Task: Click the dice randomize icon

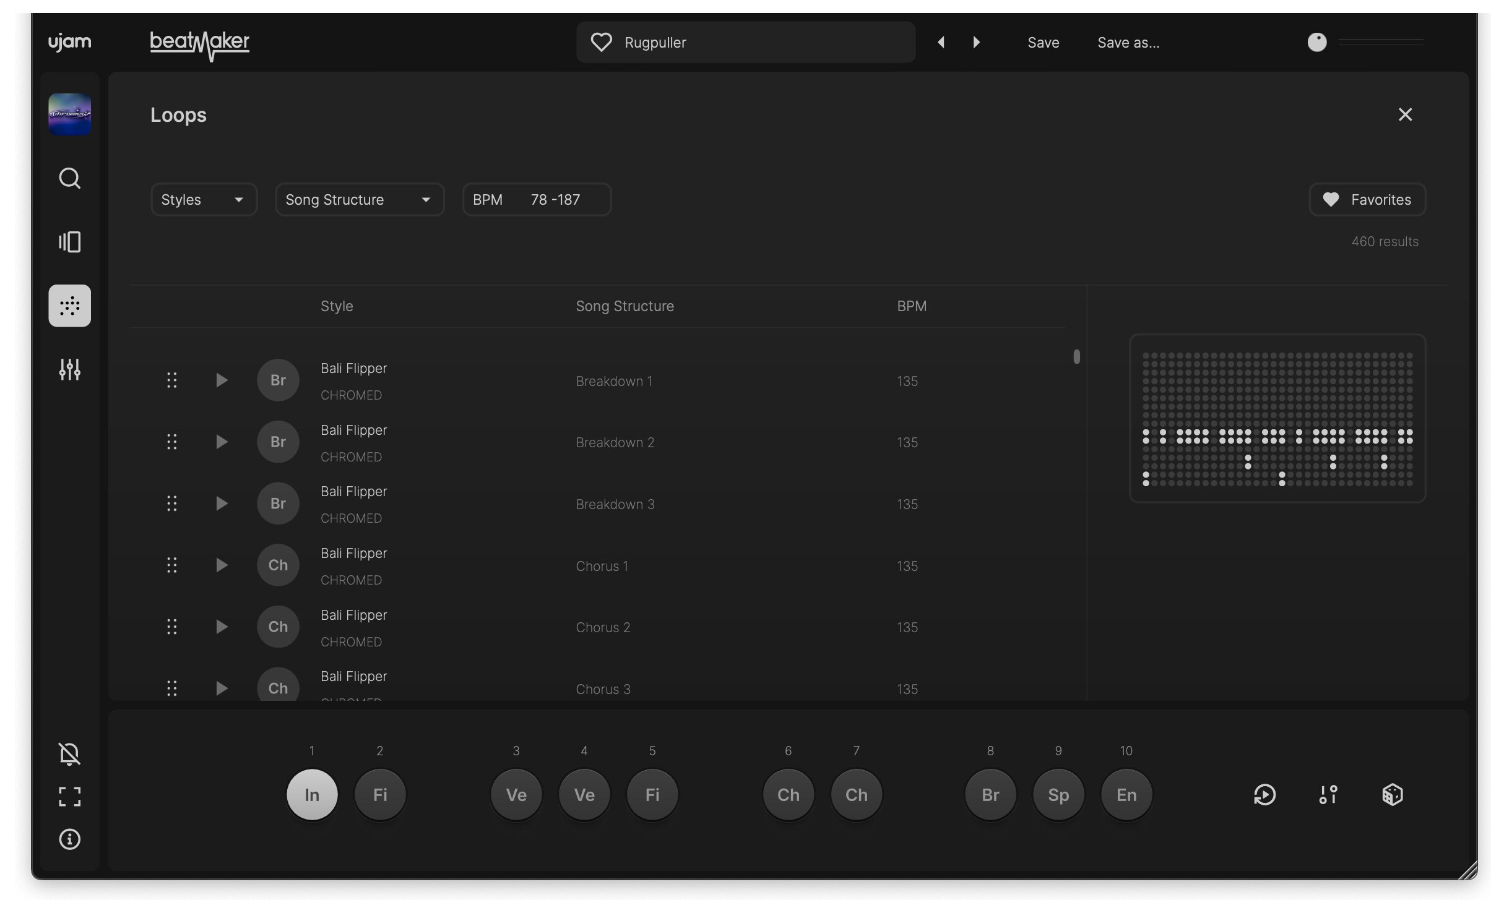Action: pos(1392,794)
